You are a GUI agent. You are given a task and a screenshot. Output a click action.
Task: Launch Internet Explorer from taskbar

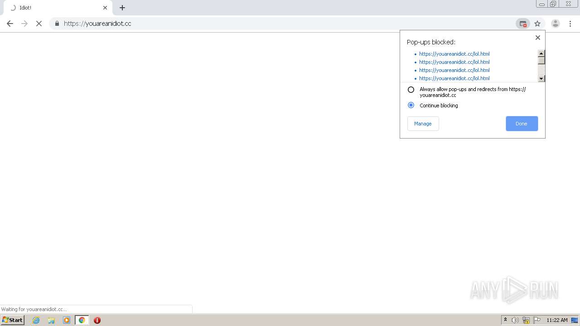(x=36, y=320)
